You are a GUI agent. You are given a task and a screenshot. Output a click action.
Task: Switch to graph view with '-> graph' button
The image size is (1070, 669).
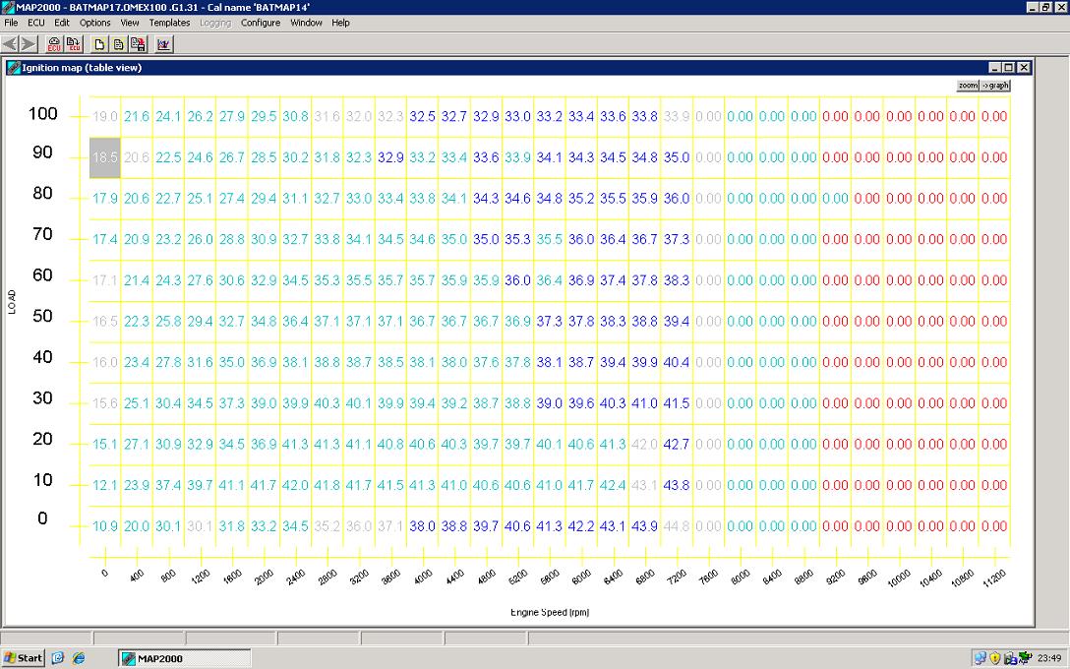[995, 86]
